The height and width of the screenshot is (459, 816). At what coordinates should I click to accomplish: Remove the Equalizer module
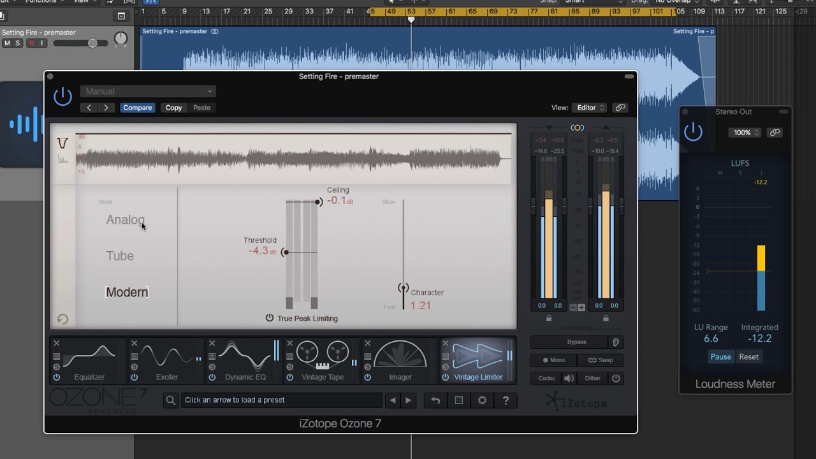(x=57, y=344)
